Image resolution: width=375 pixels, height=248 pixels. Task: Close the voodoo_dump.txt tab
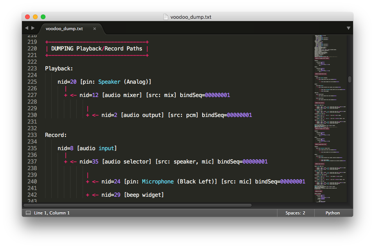pos(94,29)
